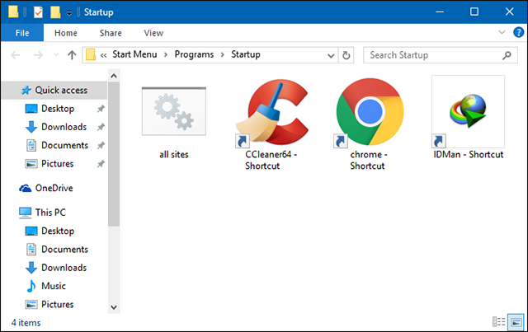528x332 pixels.
Task: Click the pin icon beside Desktop
Action: click(x=101, y=109)
